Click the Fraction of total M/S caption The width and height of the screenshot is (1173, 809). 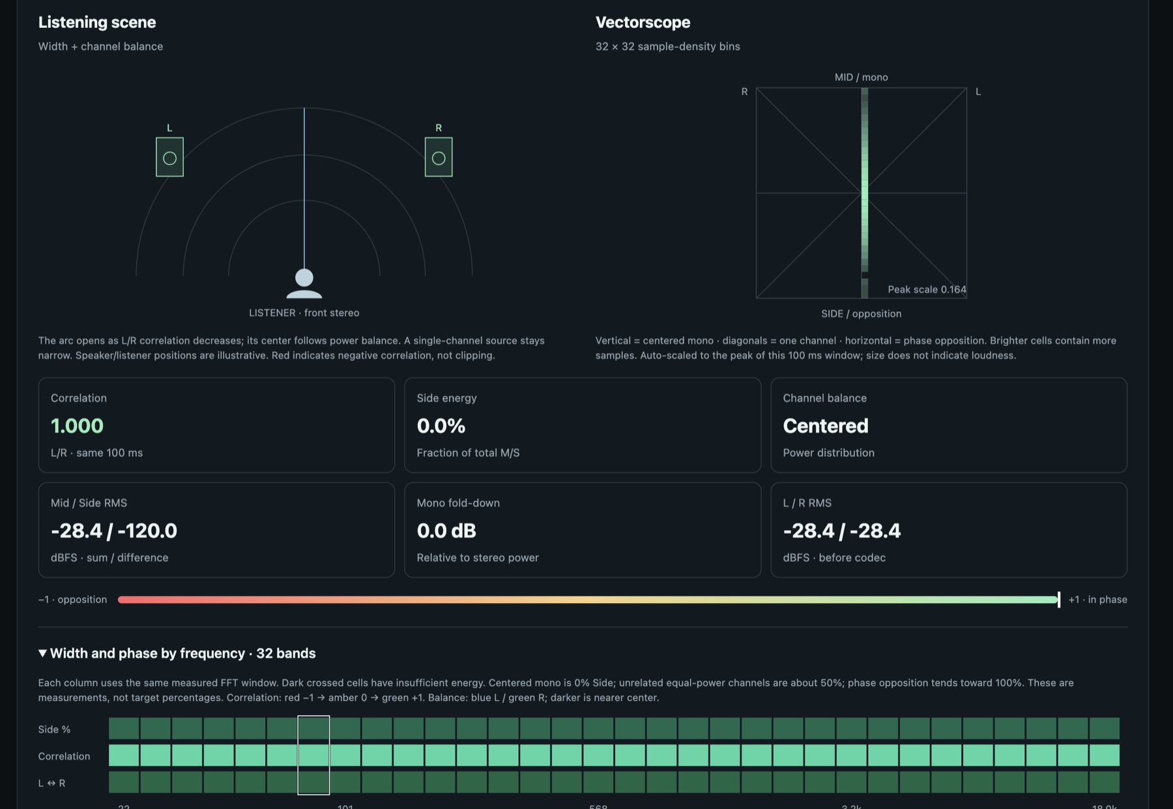pyautogui.click(x=468, y=452)
